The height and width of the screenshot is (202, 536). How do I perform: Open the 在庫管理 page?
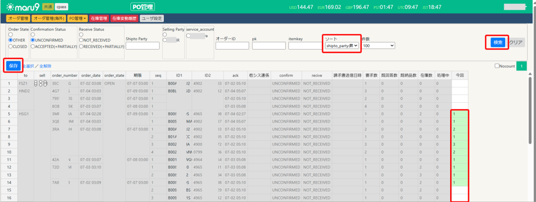click(99, 19)
